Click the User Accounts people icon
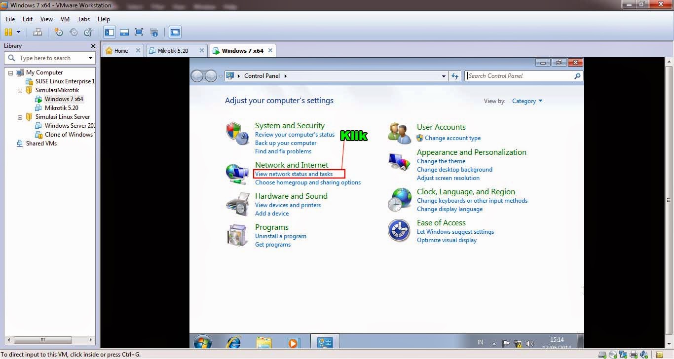The width and height of the screenshot is (674, 359). coord(399,133)
